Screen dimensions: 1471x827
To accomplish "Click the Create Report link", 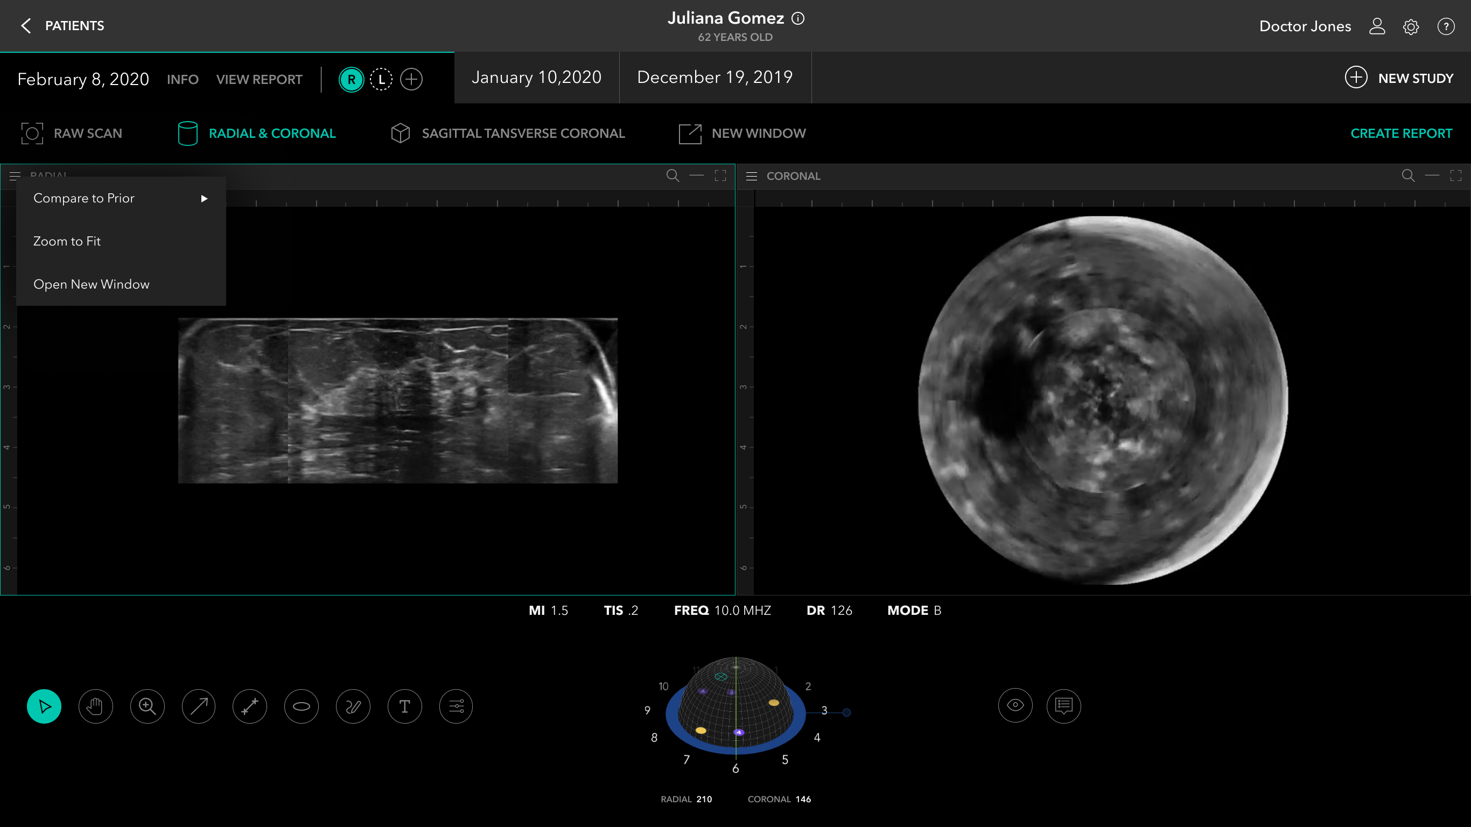I will pos(1401,133).
